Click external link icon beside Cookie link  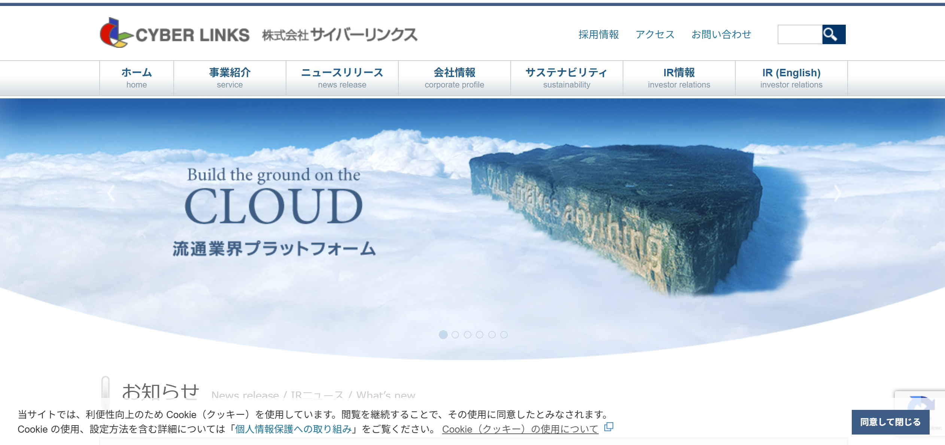(x=609, y=427)
